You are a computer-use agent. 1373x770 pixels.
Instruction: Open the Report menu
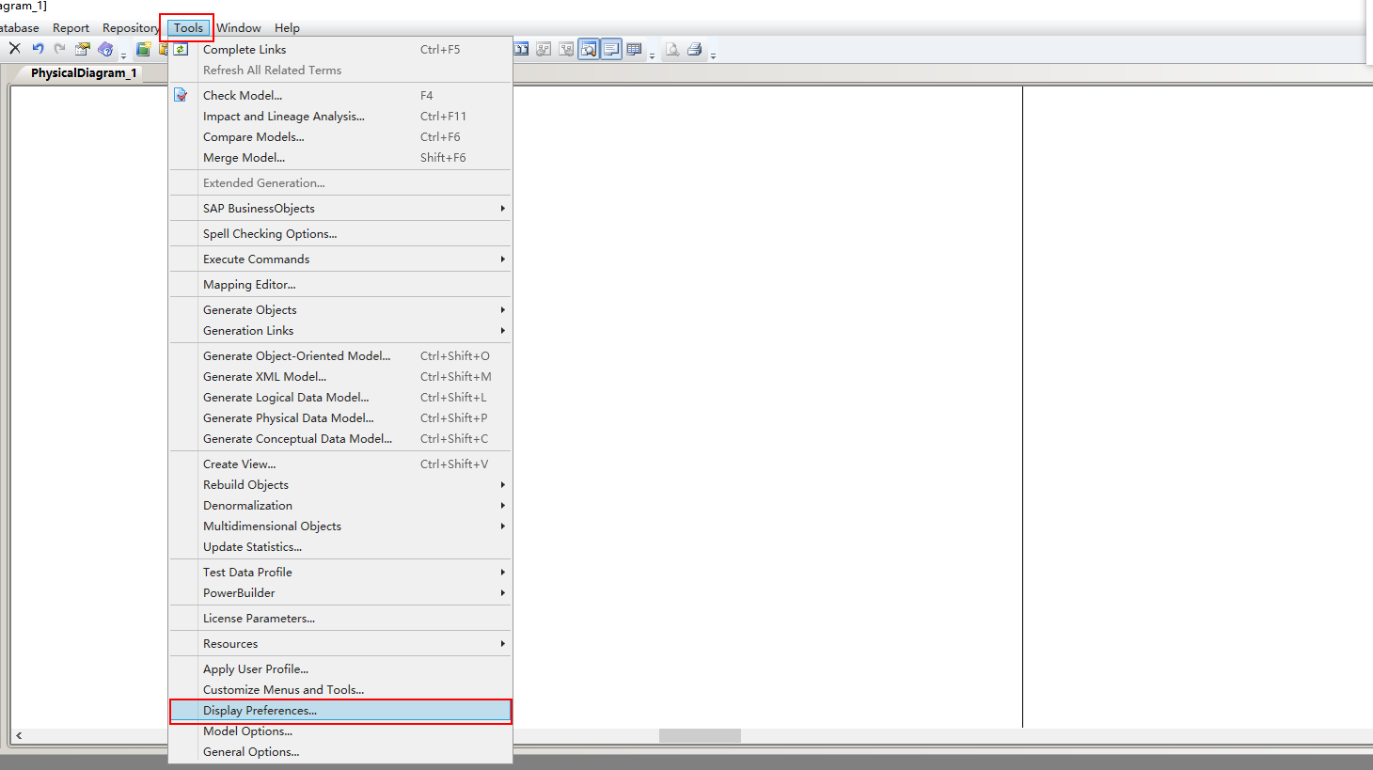71,28
